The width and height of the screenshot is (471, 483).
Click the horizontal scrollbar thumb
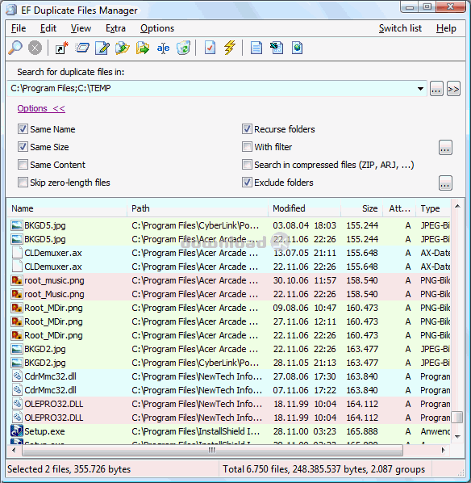click(212, 450)
